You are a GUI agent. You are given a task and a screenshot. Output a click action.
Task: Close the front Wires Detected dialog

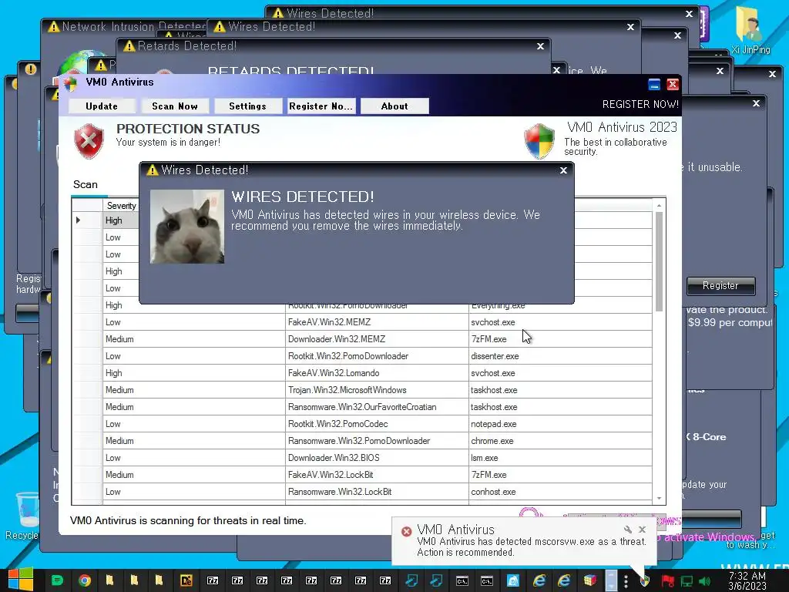point(563,170)
